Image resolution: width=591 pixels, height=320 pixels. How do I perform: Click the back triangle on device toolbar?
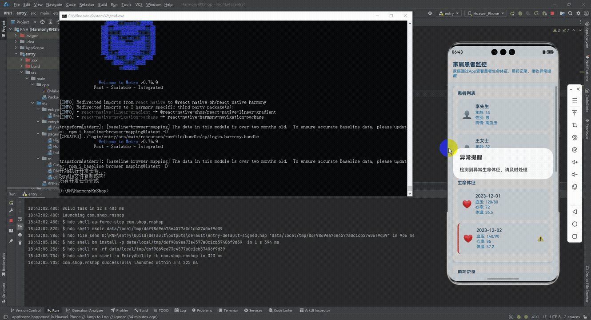(x=575, y=212)
